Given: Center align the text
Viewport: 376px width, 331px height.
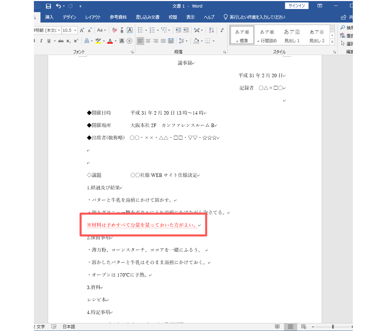Looking at the screenshot, I should coord(148,41).
